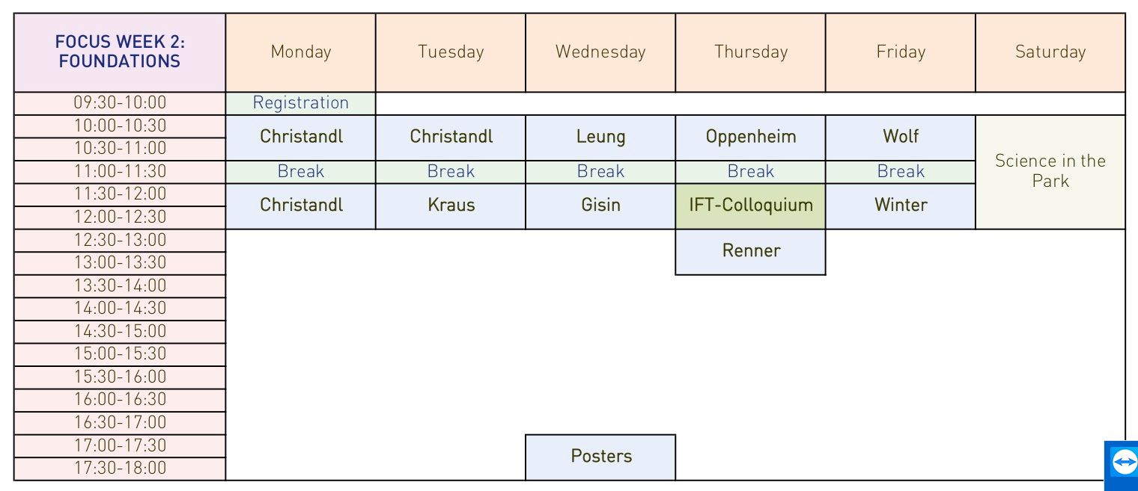The height and width of the screenshot is (491, 1138).
Task: Click the Gisin talk on Wednesday
Action: [x=600, y=206]
